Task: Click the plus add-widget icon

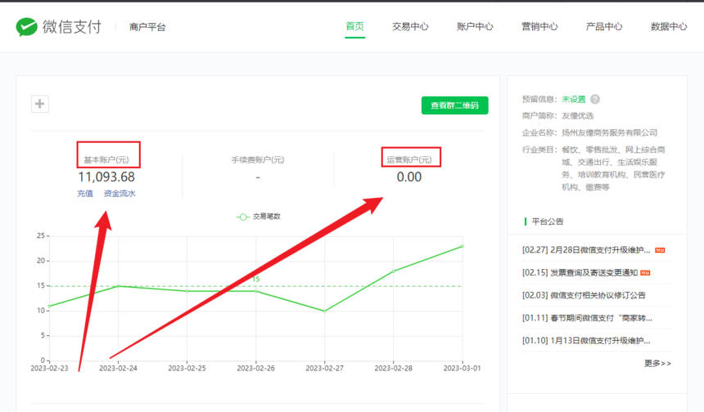Action: [40, 104]
